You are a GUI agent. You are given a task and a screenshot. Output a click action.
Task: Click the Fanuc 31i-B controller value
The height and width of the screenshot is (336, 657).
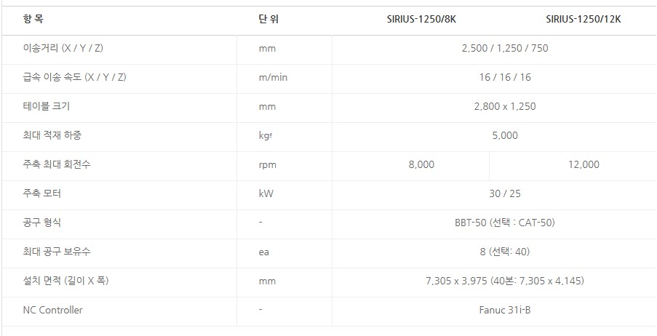(504, 310)
